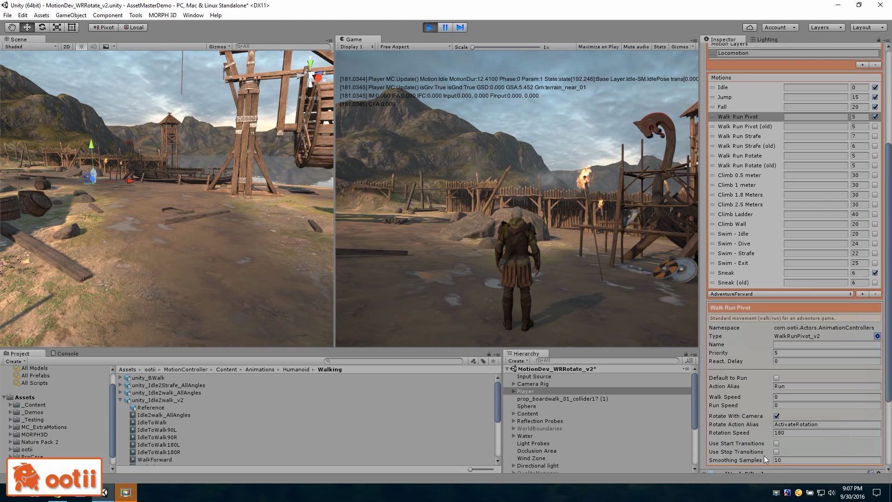
Task: Enable the Walk Run Strafe motion checkbox
Action: (875, 136)
